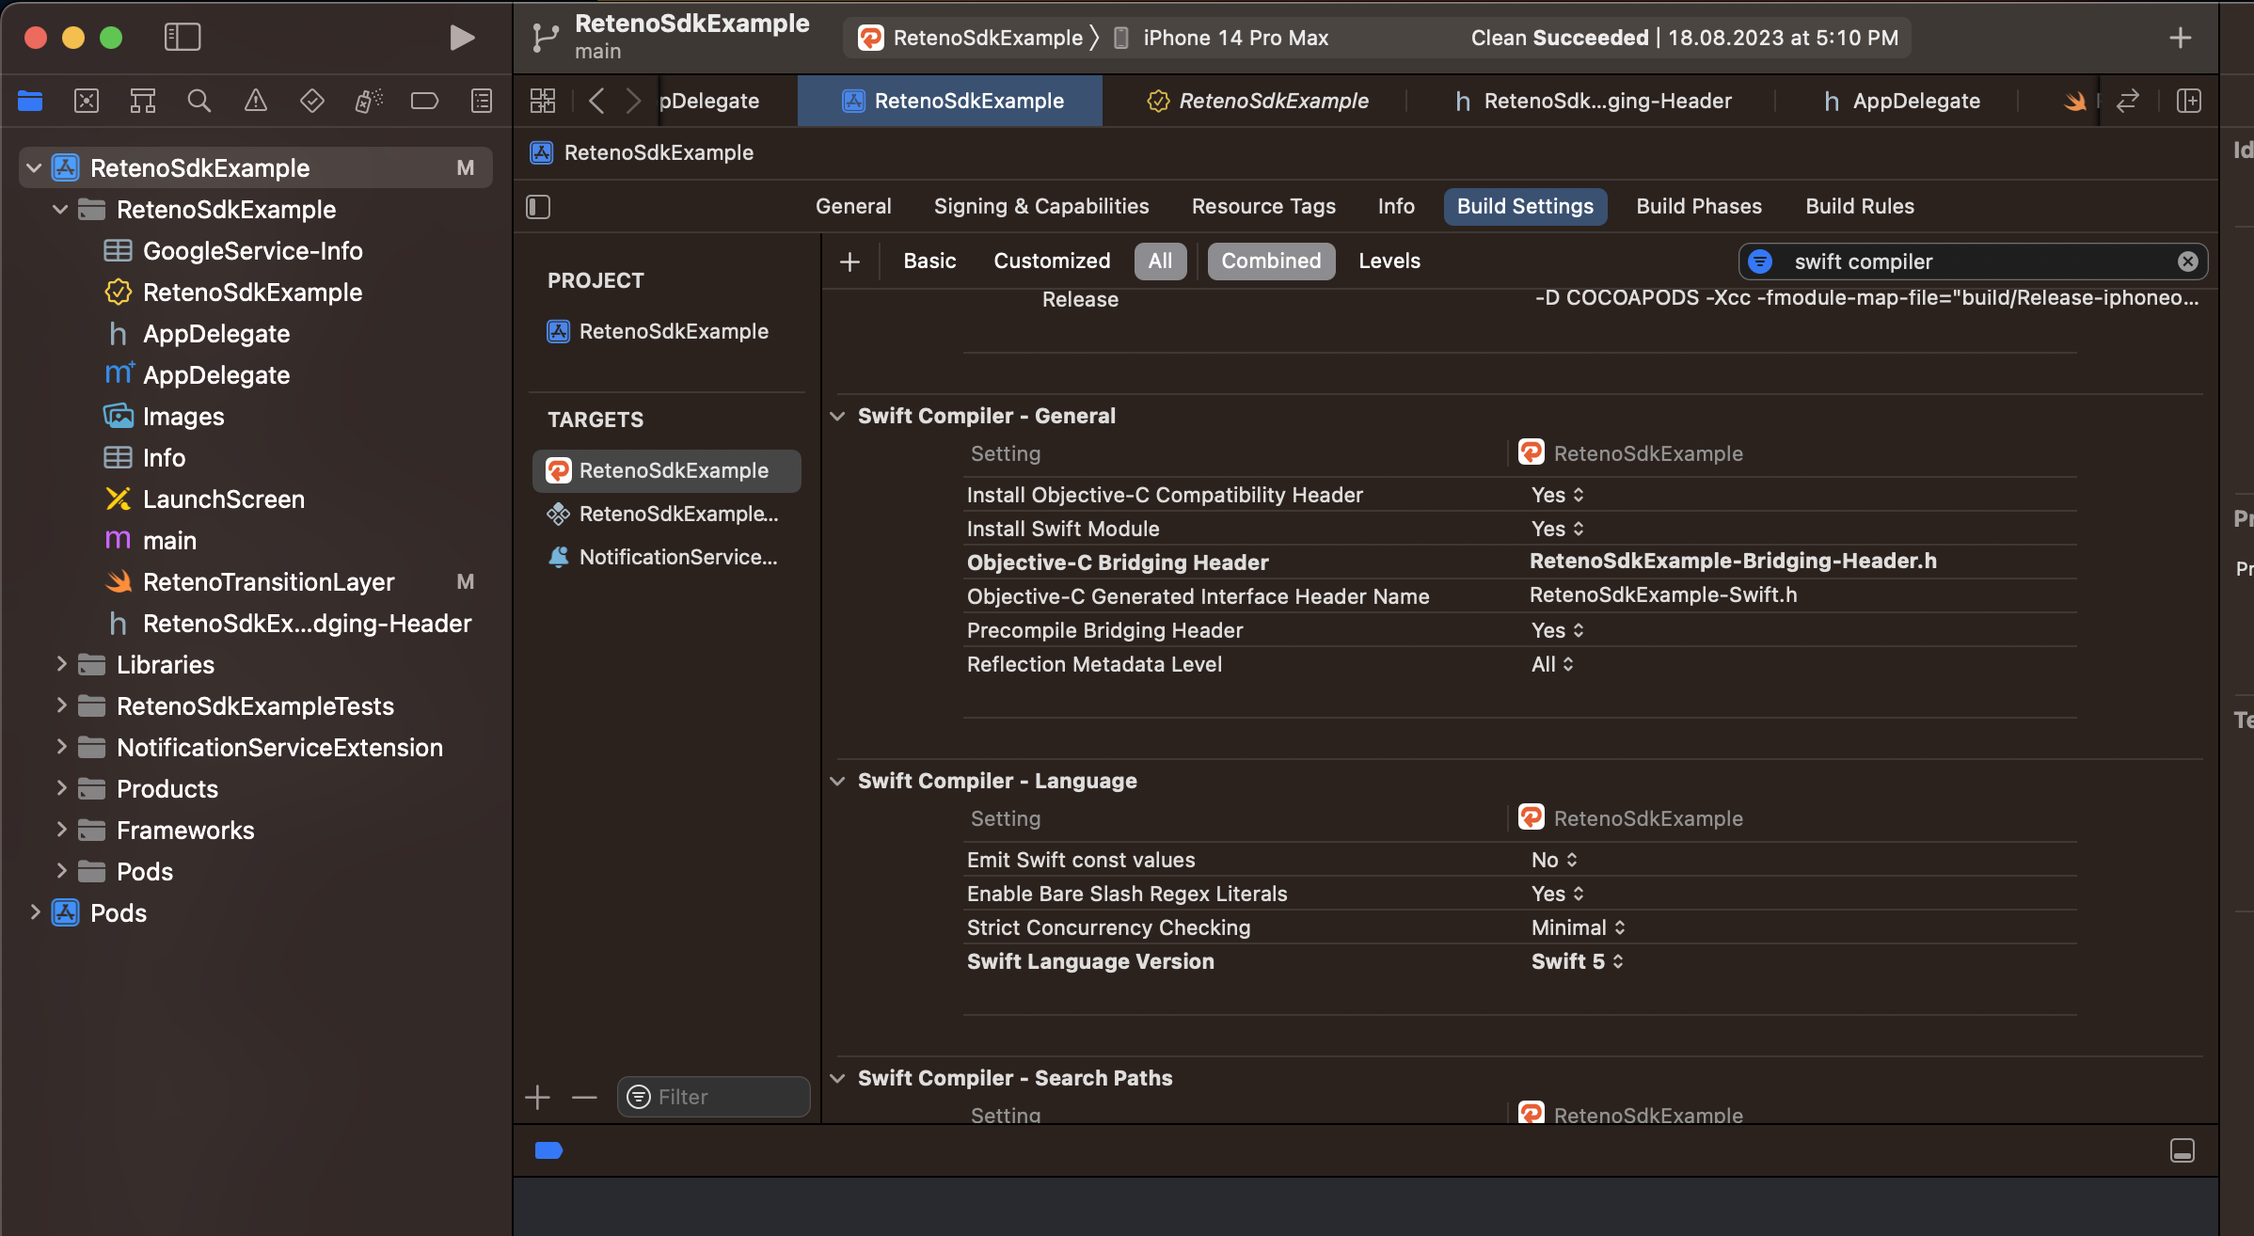2254x1236 pixels.
Task: Select the RetenoSdkExample scheme in toolbar
Action: pos(971,38)
